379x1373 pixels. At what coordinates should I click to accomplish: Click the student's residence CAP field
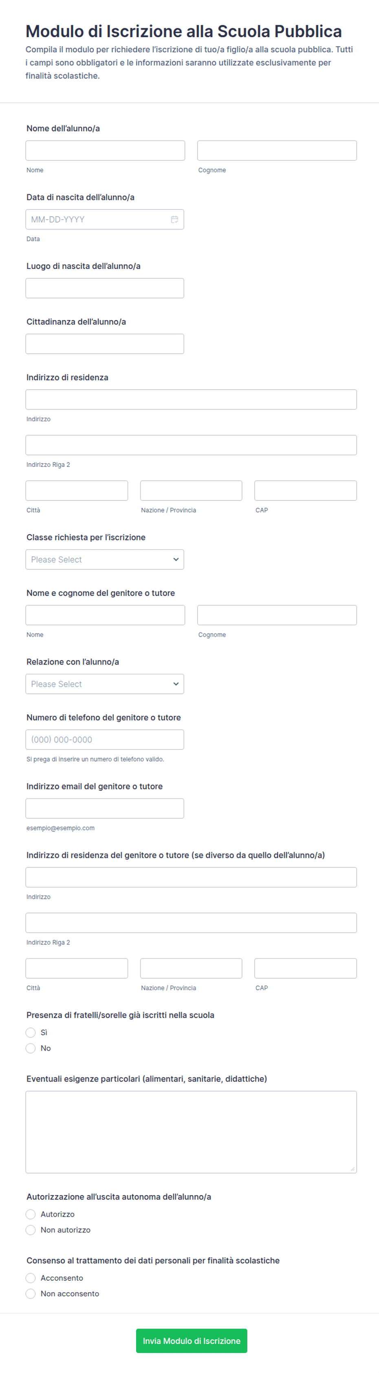pyautogui.click(x=306, y=491)
